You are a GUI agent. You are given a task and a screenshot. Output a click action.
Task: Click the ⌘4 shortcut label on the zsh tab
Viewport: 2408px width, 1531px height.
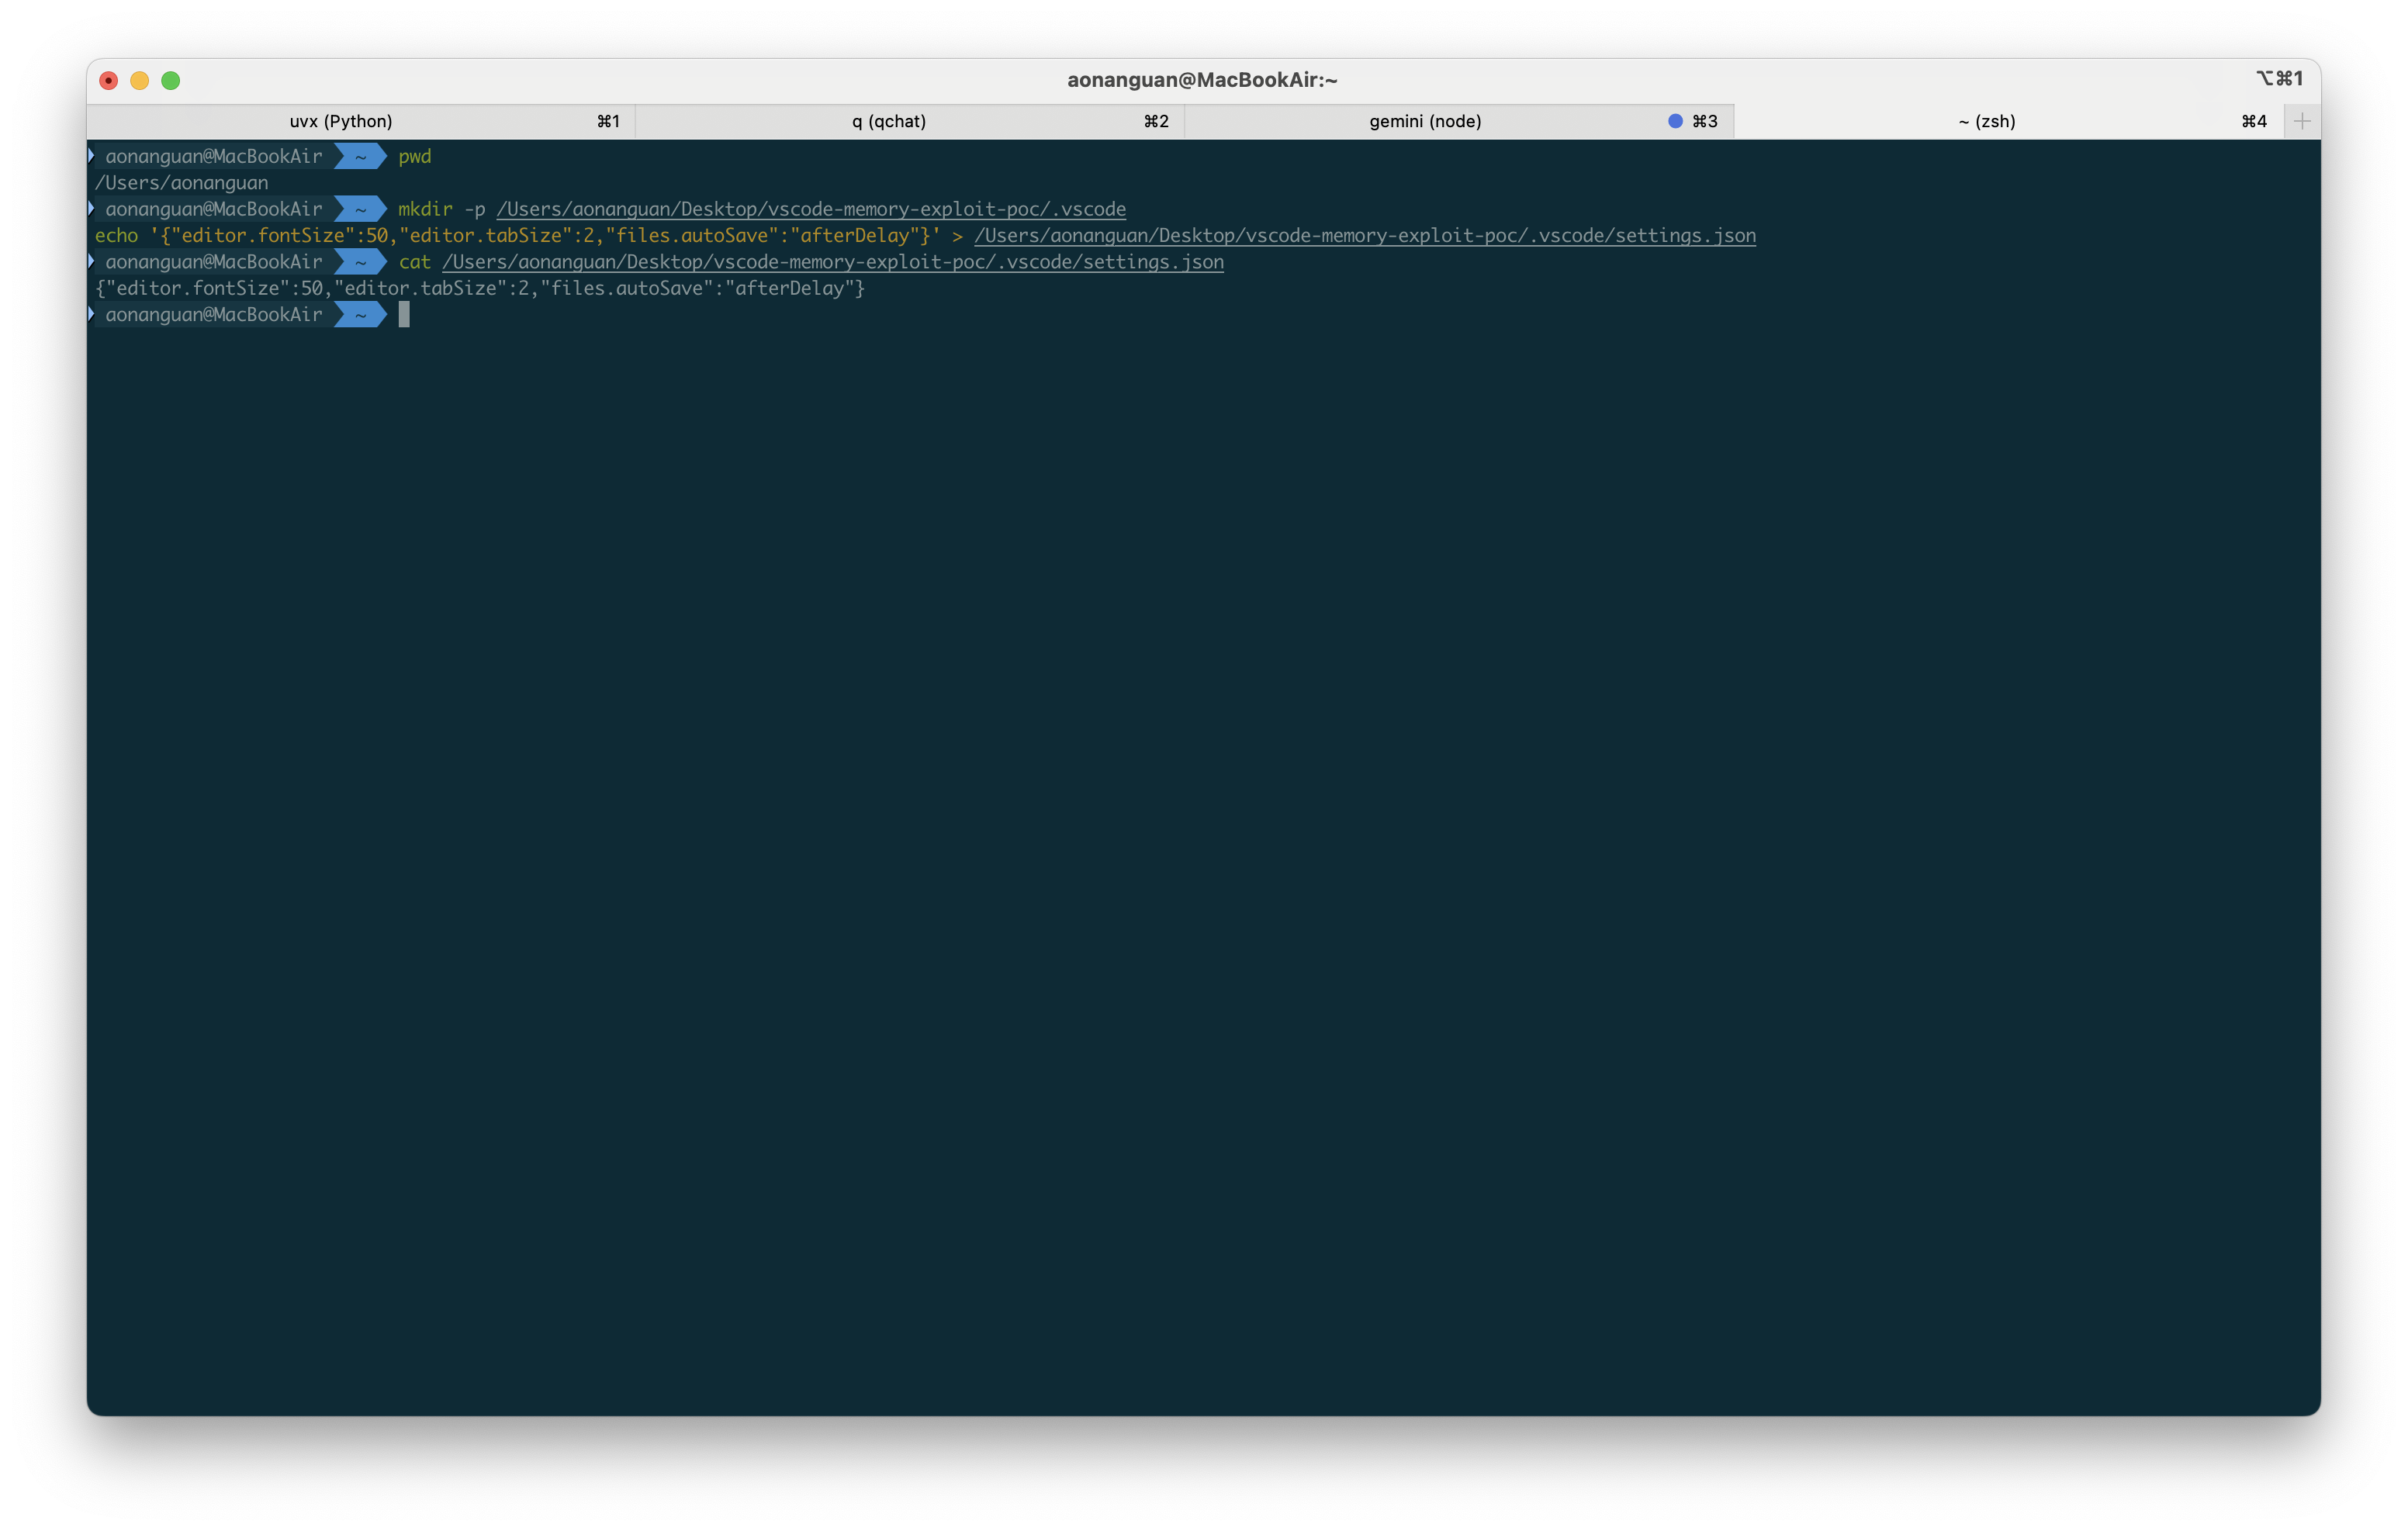(2254, 121)
